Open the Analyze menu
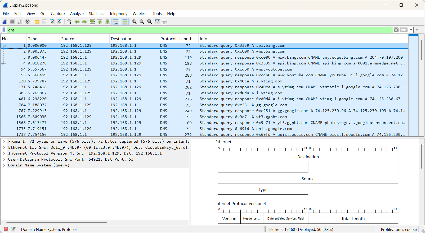 click(77, 14)
